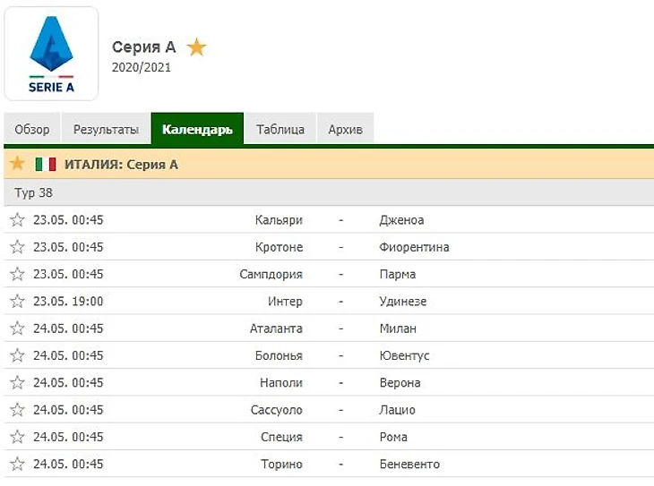This screenshot has height=486, width=654.
Task: Favorite the Кротоне - Фиорентина match
Action: coord(17,247)
